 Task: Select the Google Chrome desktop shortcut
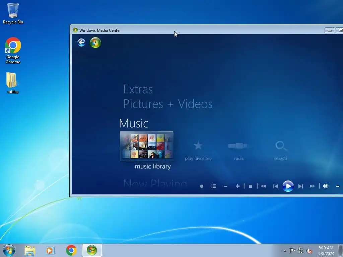pos(13,51)
